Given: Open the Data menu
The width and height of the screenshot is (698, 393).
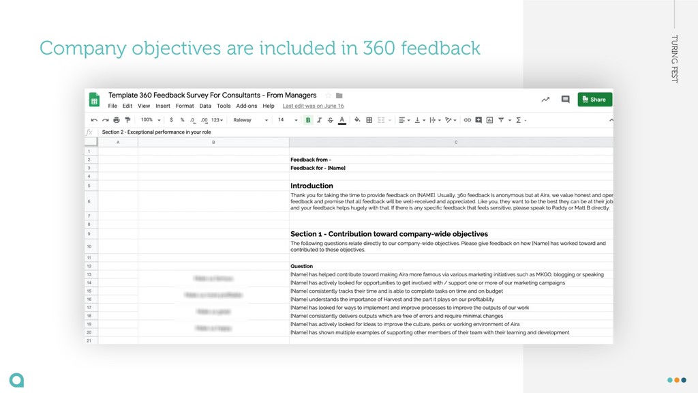Looking at the screenshot, I should click(205, 106).
